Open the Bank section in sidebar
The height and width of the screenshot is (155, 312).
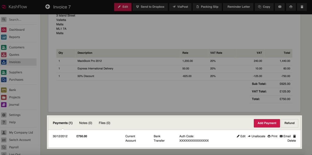pos(12,90)
